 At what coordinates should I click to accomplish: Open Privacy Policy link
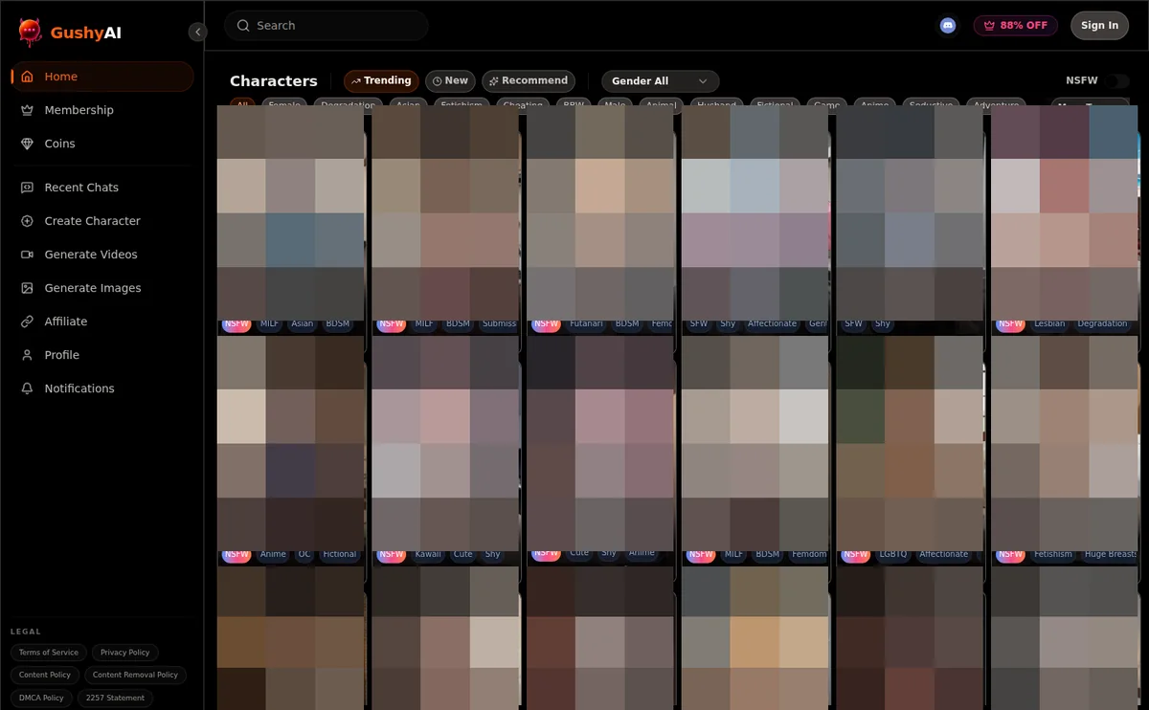125,653
